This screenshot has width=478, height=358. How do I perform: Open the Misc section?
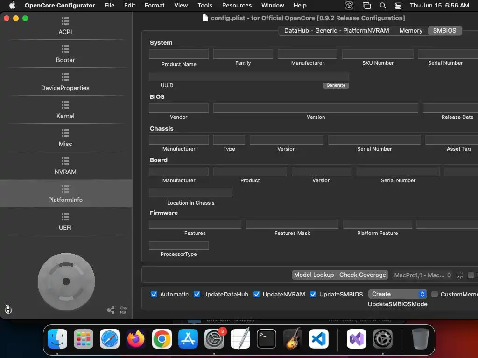tap(65, 138)
